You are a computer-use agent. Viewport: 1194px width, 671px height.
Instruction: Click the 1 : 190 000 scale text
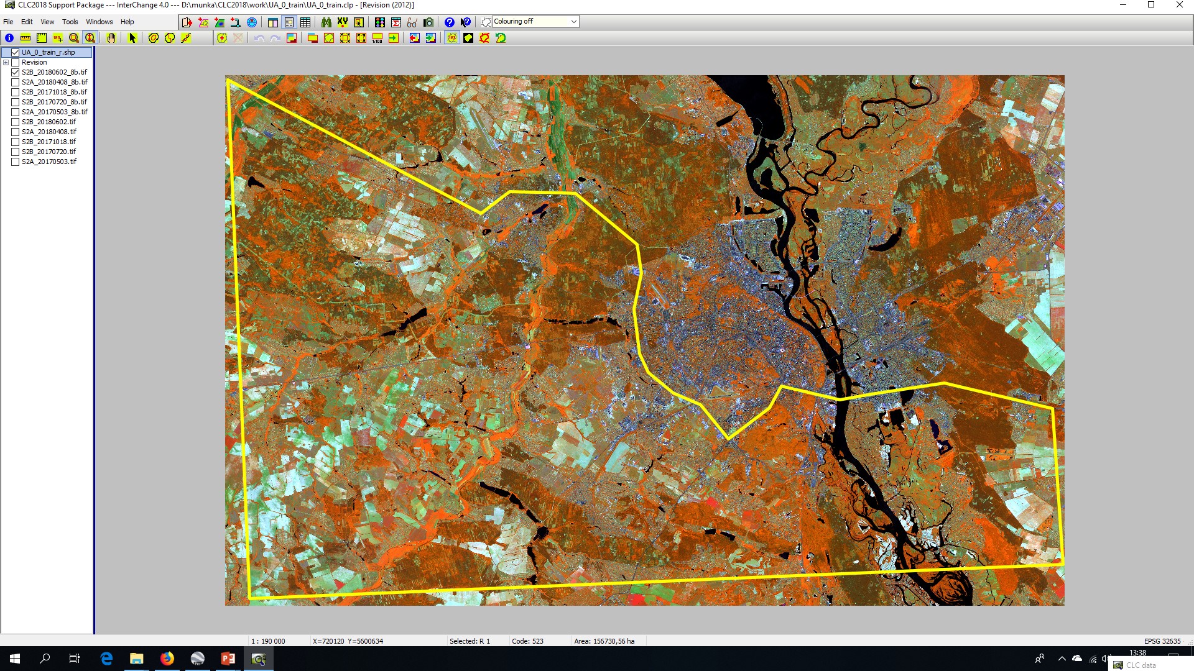pos(268,641)
